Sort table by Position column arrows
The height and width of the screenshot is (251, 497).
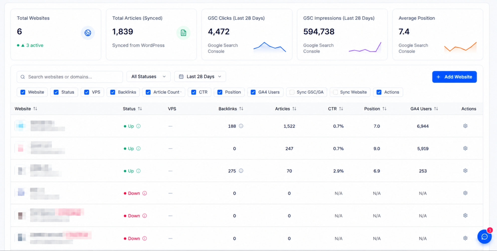[384, 109]
